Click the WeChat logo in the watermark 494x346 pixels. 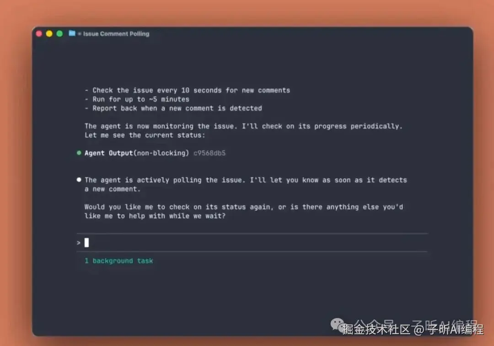tap(338, 325)
